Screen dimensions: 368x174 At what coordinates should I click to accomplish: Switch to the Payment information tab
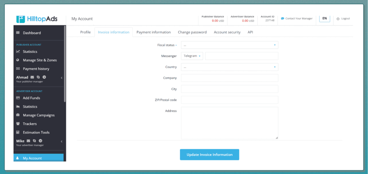153,32
